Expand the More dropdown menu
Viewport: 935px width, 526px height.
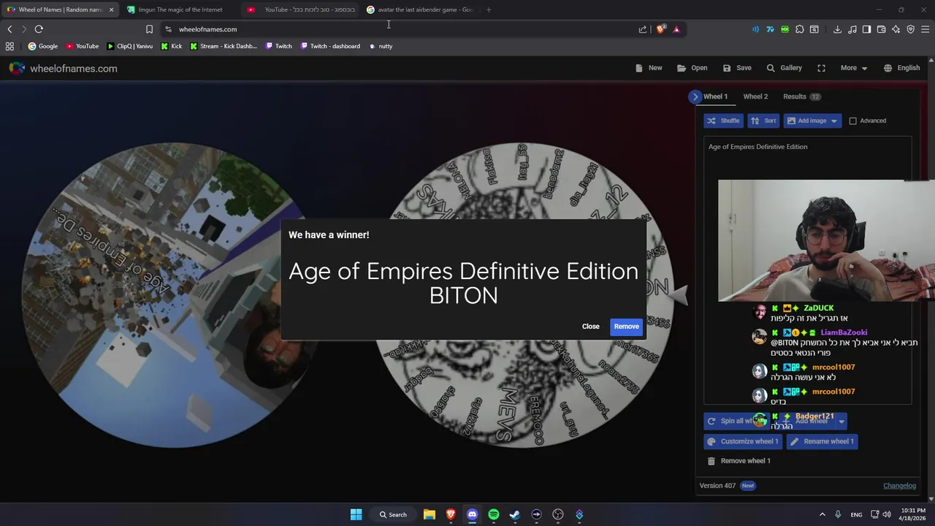point(854,68)
